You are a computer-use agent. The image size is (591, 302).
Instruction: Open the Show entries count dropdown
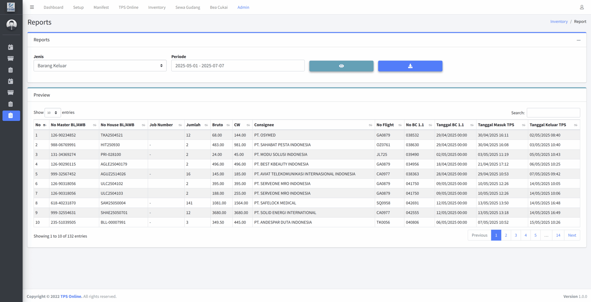53,113
